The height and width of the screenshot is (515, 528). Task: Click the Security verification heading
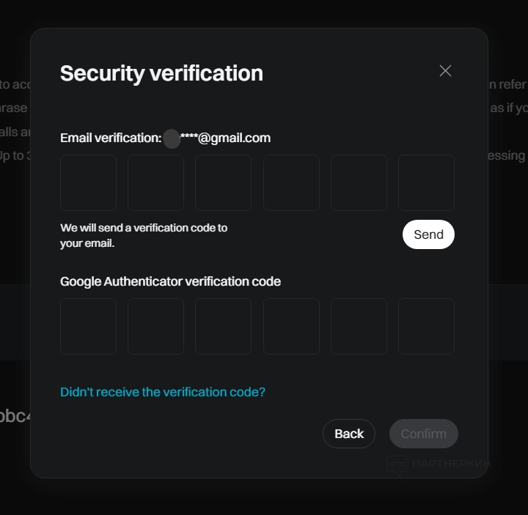click(161, 73)
